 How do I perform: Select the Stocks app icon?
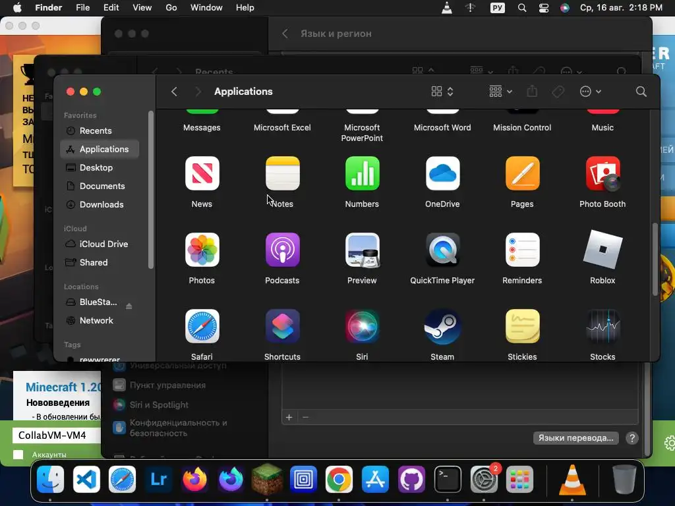click(602, 326)
